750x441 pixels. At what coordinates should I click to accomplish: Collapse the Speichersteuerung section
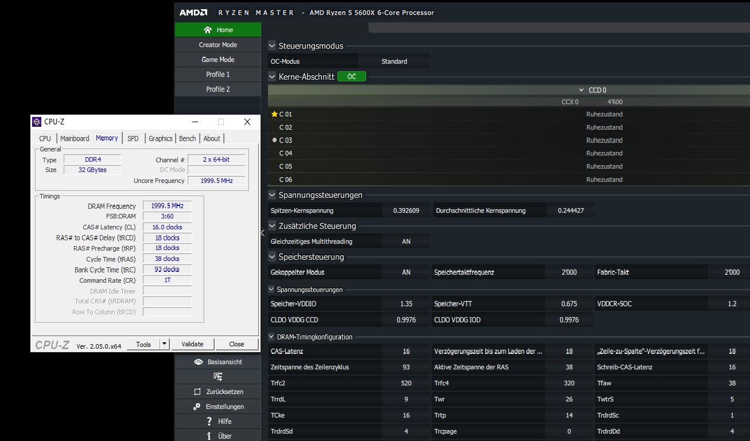[272, 257]
